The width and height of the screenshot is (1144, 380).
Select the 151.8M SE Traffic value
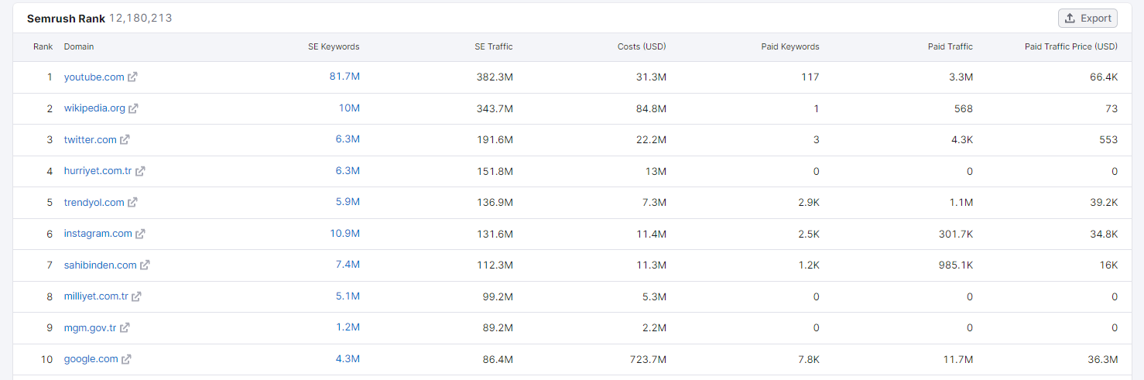pyautogui.click(x=495, y=171)
